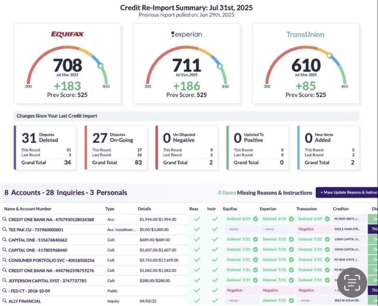Click the Experian logo above the 711 score
This screenshot has width=378, height=306.
[x=186, y=35]
